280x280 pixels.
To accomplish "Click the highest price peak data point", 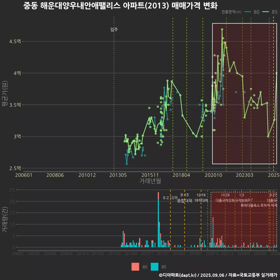I will 222,29.
